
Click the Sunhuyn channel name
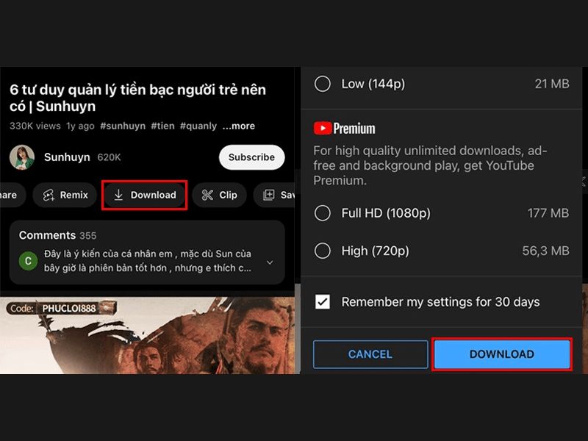pyautogui.click(x=67, y=157)
